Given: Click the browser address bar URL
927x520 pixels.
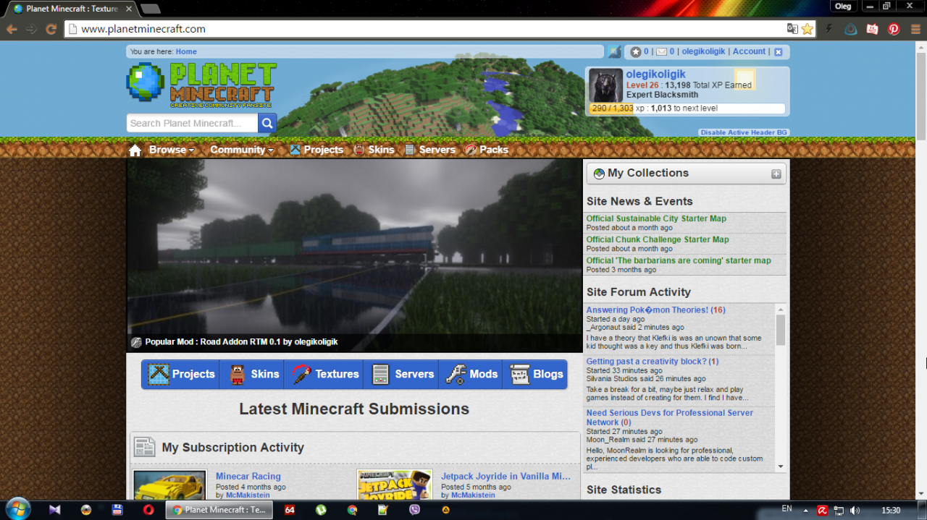Looking at the screenshot, I should tap(143, 29).
